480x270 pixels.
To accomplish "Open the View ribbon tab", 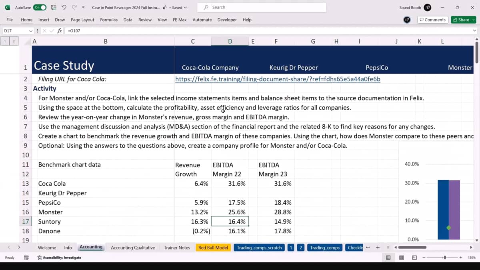I will tap(162, 20).
